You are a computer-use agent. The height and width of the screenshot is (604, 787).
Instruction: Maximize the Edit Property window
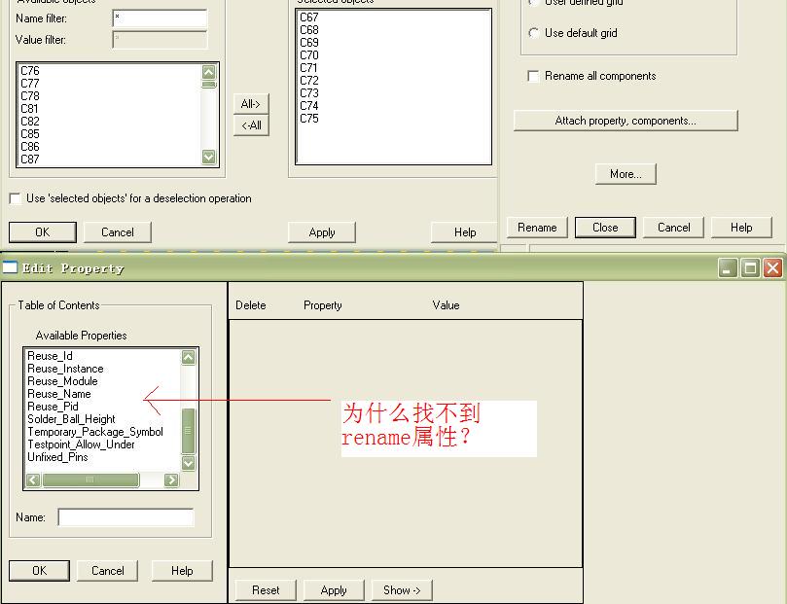pyautogui.click(x=750, y=268)
